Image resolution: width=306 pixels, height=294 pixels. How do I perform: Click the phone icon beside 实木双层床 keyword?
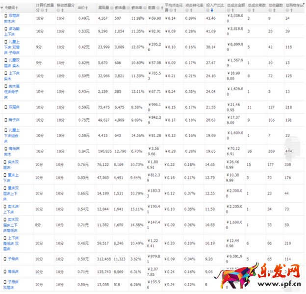pos(6,161)
